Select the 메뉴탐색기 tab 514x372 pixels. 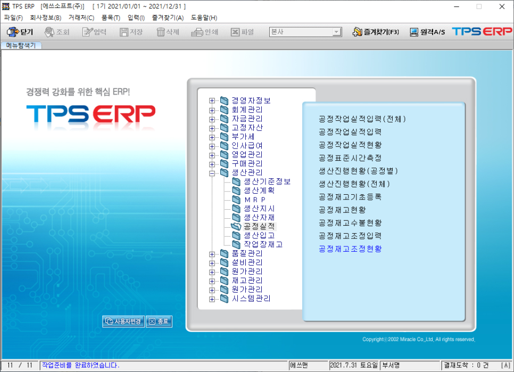21,46
